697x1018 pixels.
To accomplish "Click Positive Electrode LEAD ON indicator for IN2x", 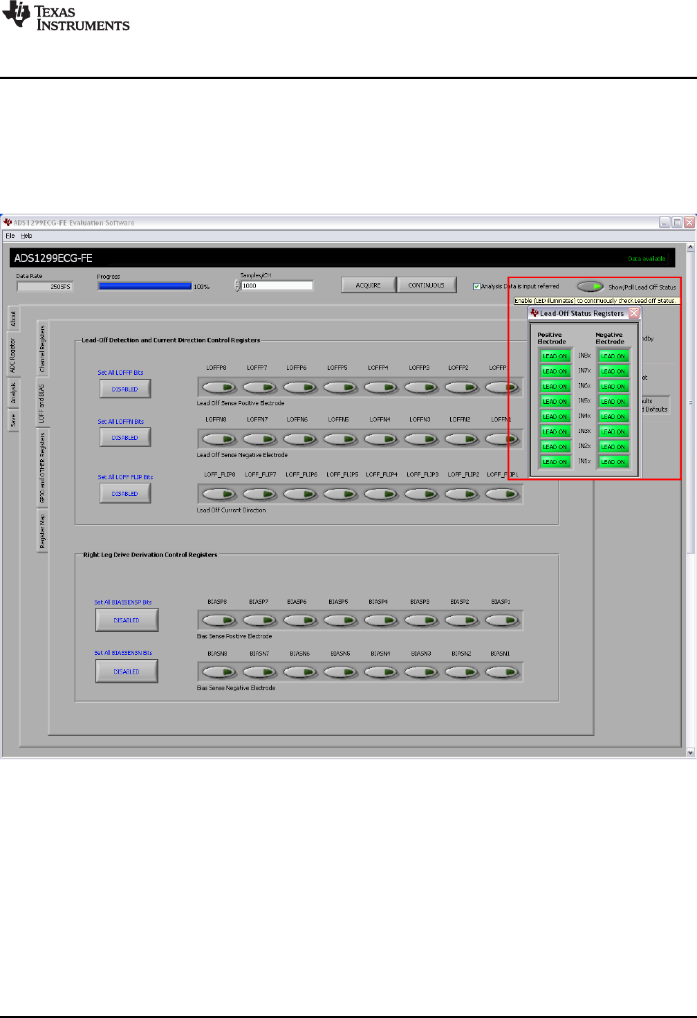I will (555, 447).
